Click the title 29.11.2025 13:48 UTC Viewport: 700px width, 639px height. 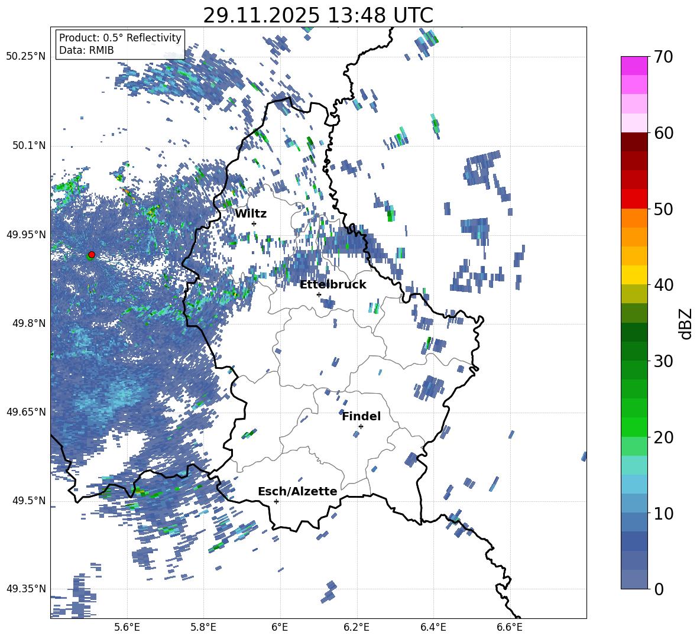pyautogui.click(x=318, y=15)
